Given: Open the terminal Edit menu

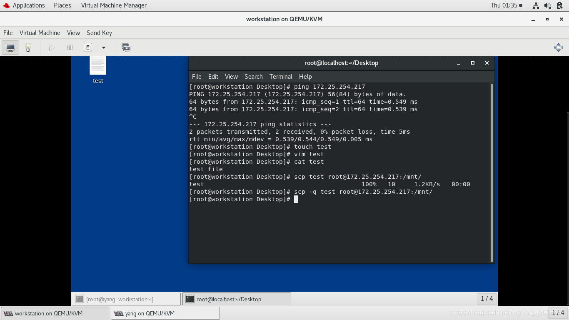Looking at the screenshot, I should click(213, 77).
